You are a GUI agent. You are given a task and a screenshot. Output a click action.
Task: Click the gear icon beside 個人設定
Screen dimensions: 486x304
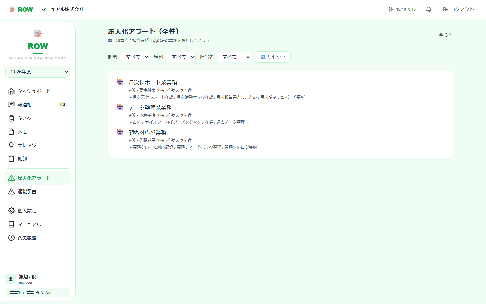(11, 211)
